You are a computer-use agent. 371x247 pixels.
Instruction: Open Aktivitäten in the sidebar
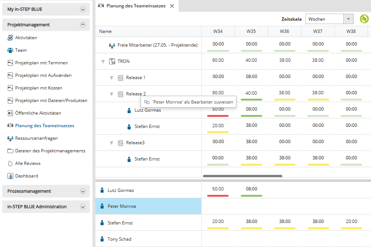click(x=26, y=38)
